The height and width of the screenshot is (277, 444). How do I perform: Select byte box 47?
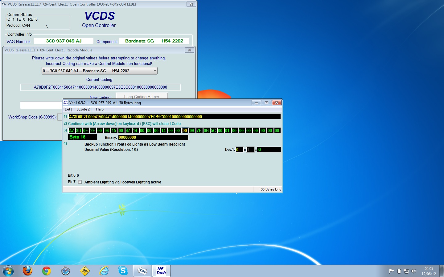(128, 130)
